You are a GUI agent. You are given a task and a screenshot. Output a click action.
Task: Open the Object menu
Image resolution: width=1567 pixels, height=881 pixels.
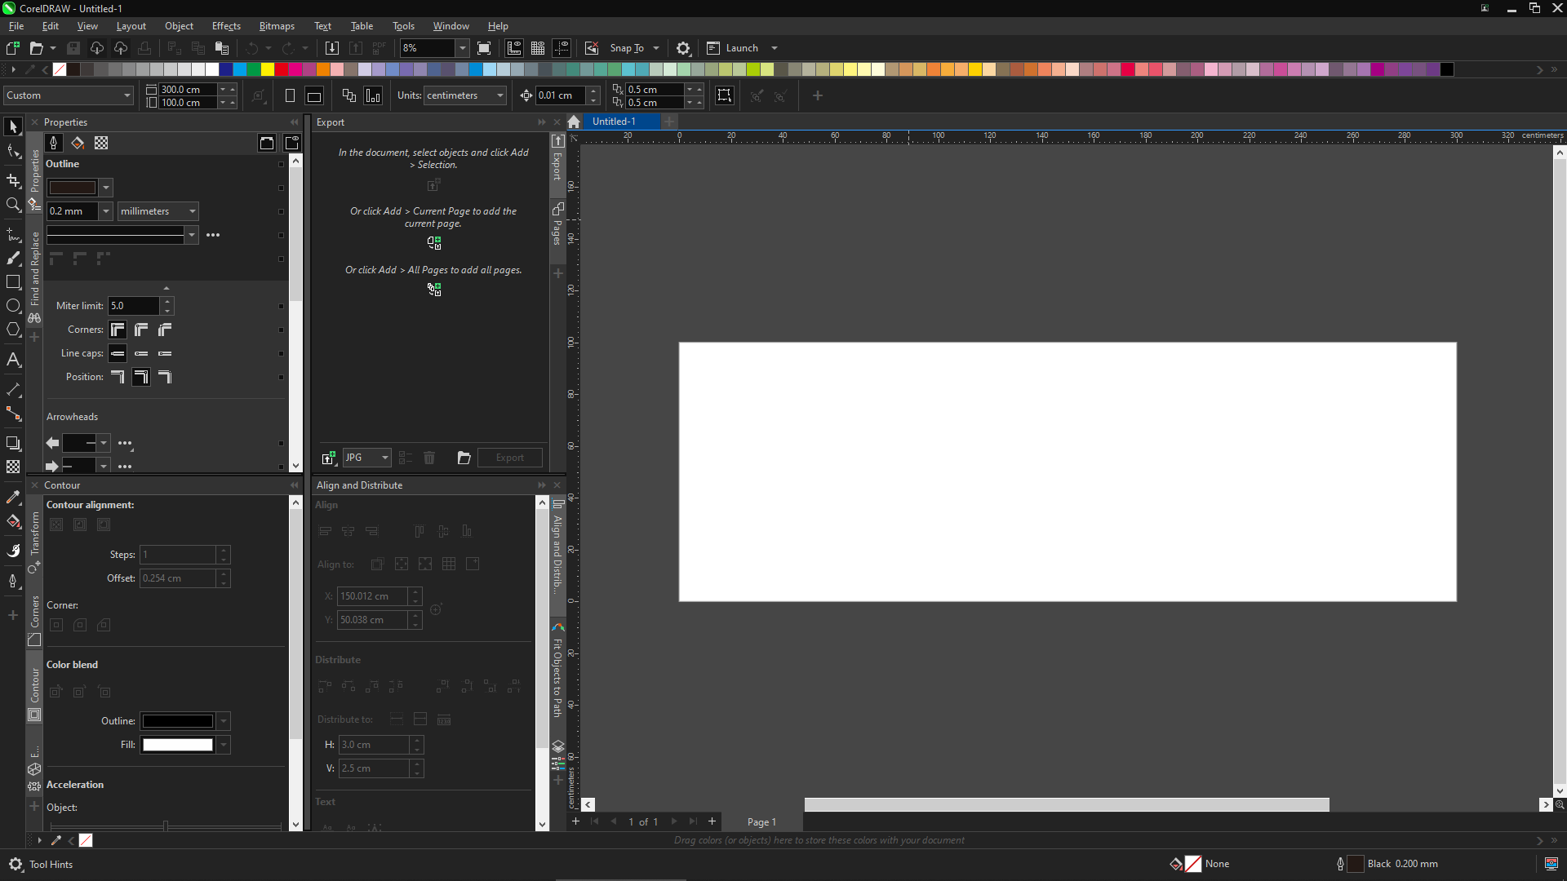point(179,26)
